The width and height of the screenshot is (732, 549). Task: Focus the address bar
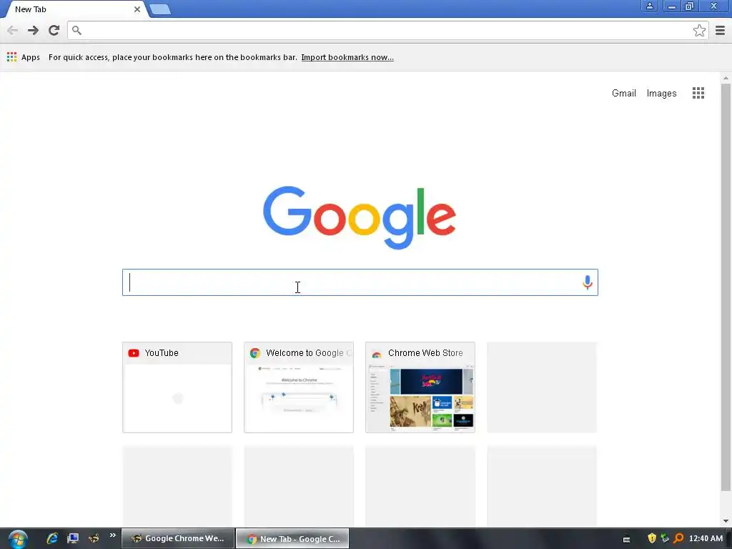pyautogui.click(x=387, y=30)
